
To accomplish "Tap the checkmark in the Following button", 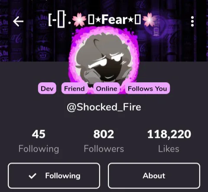I will [x=32, y=176].
